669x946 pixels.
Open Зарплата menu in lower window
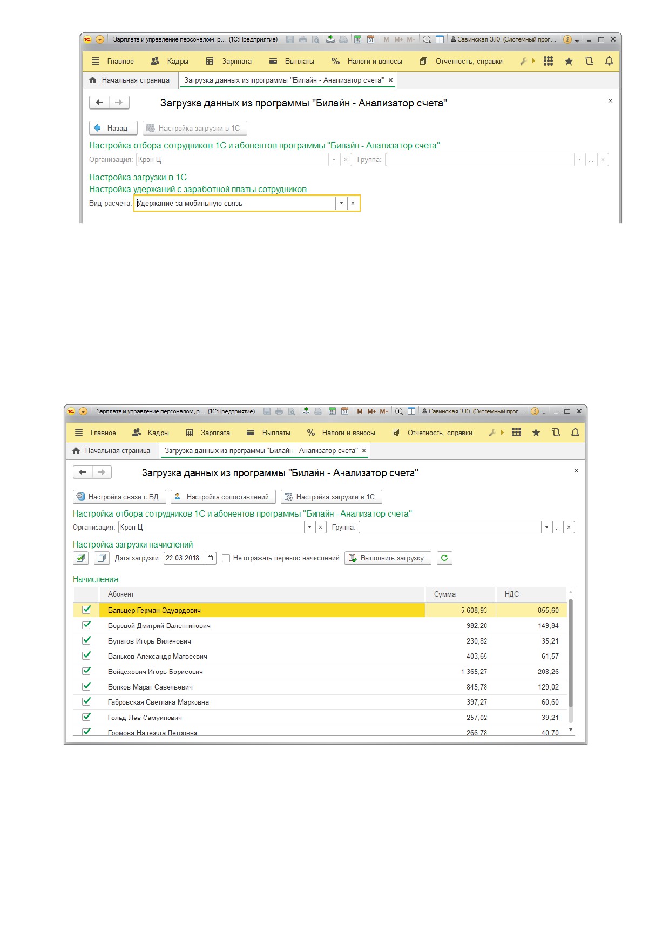click(208, 433)
